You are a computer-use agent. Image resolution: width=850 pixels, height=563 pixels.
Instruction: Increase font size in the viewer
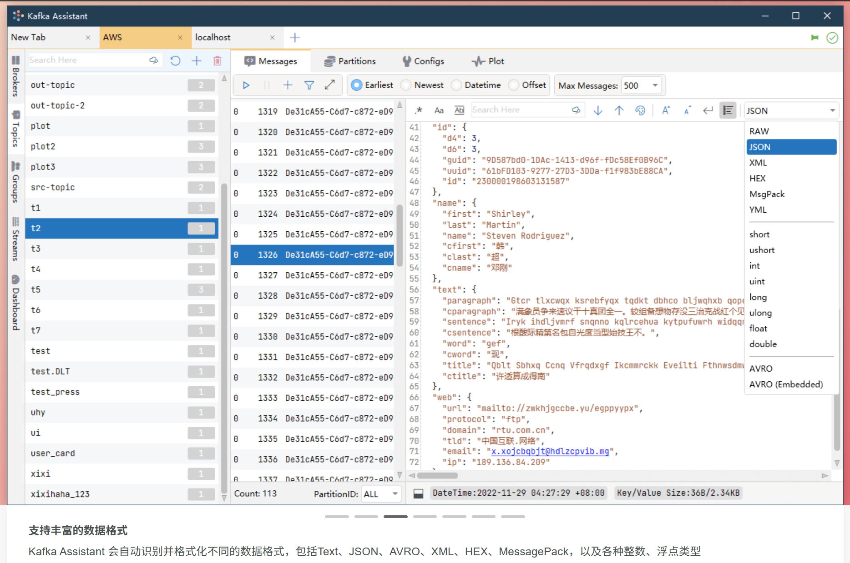pyautogui.click(x=666, y=110)
